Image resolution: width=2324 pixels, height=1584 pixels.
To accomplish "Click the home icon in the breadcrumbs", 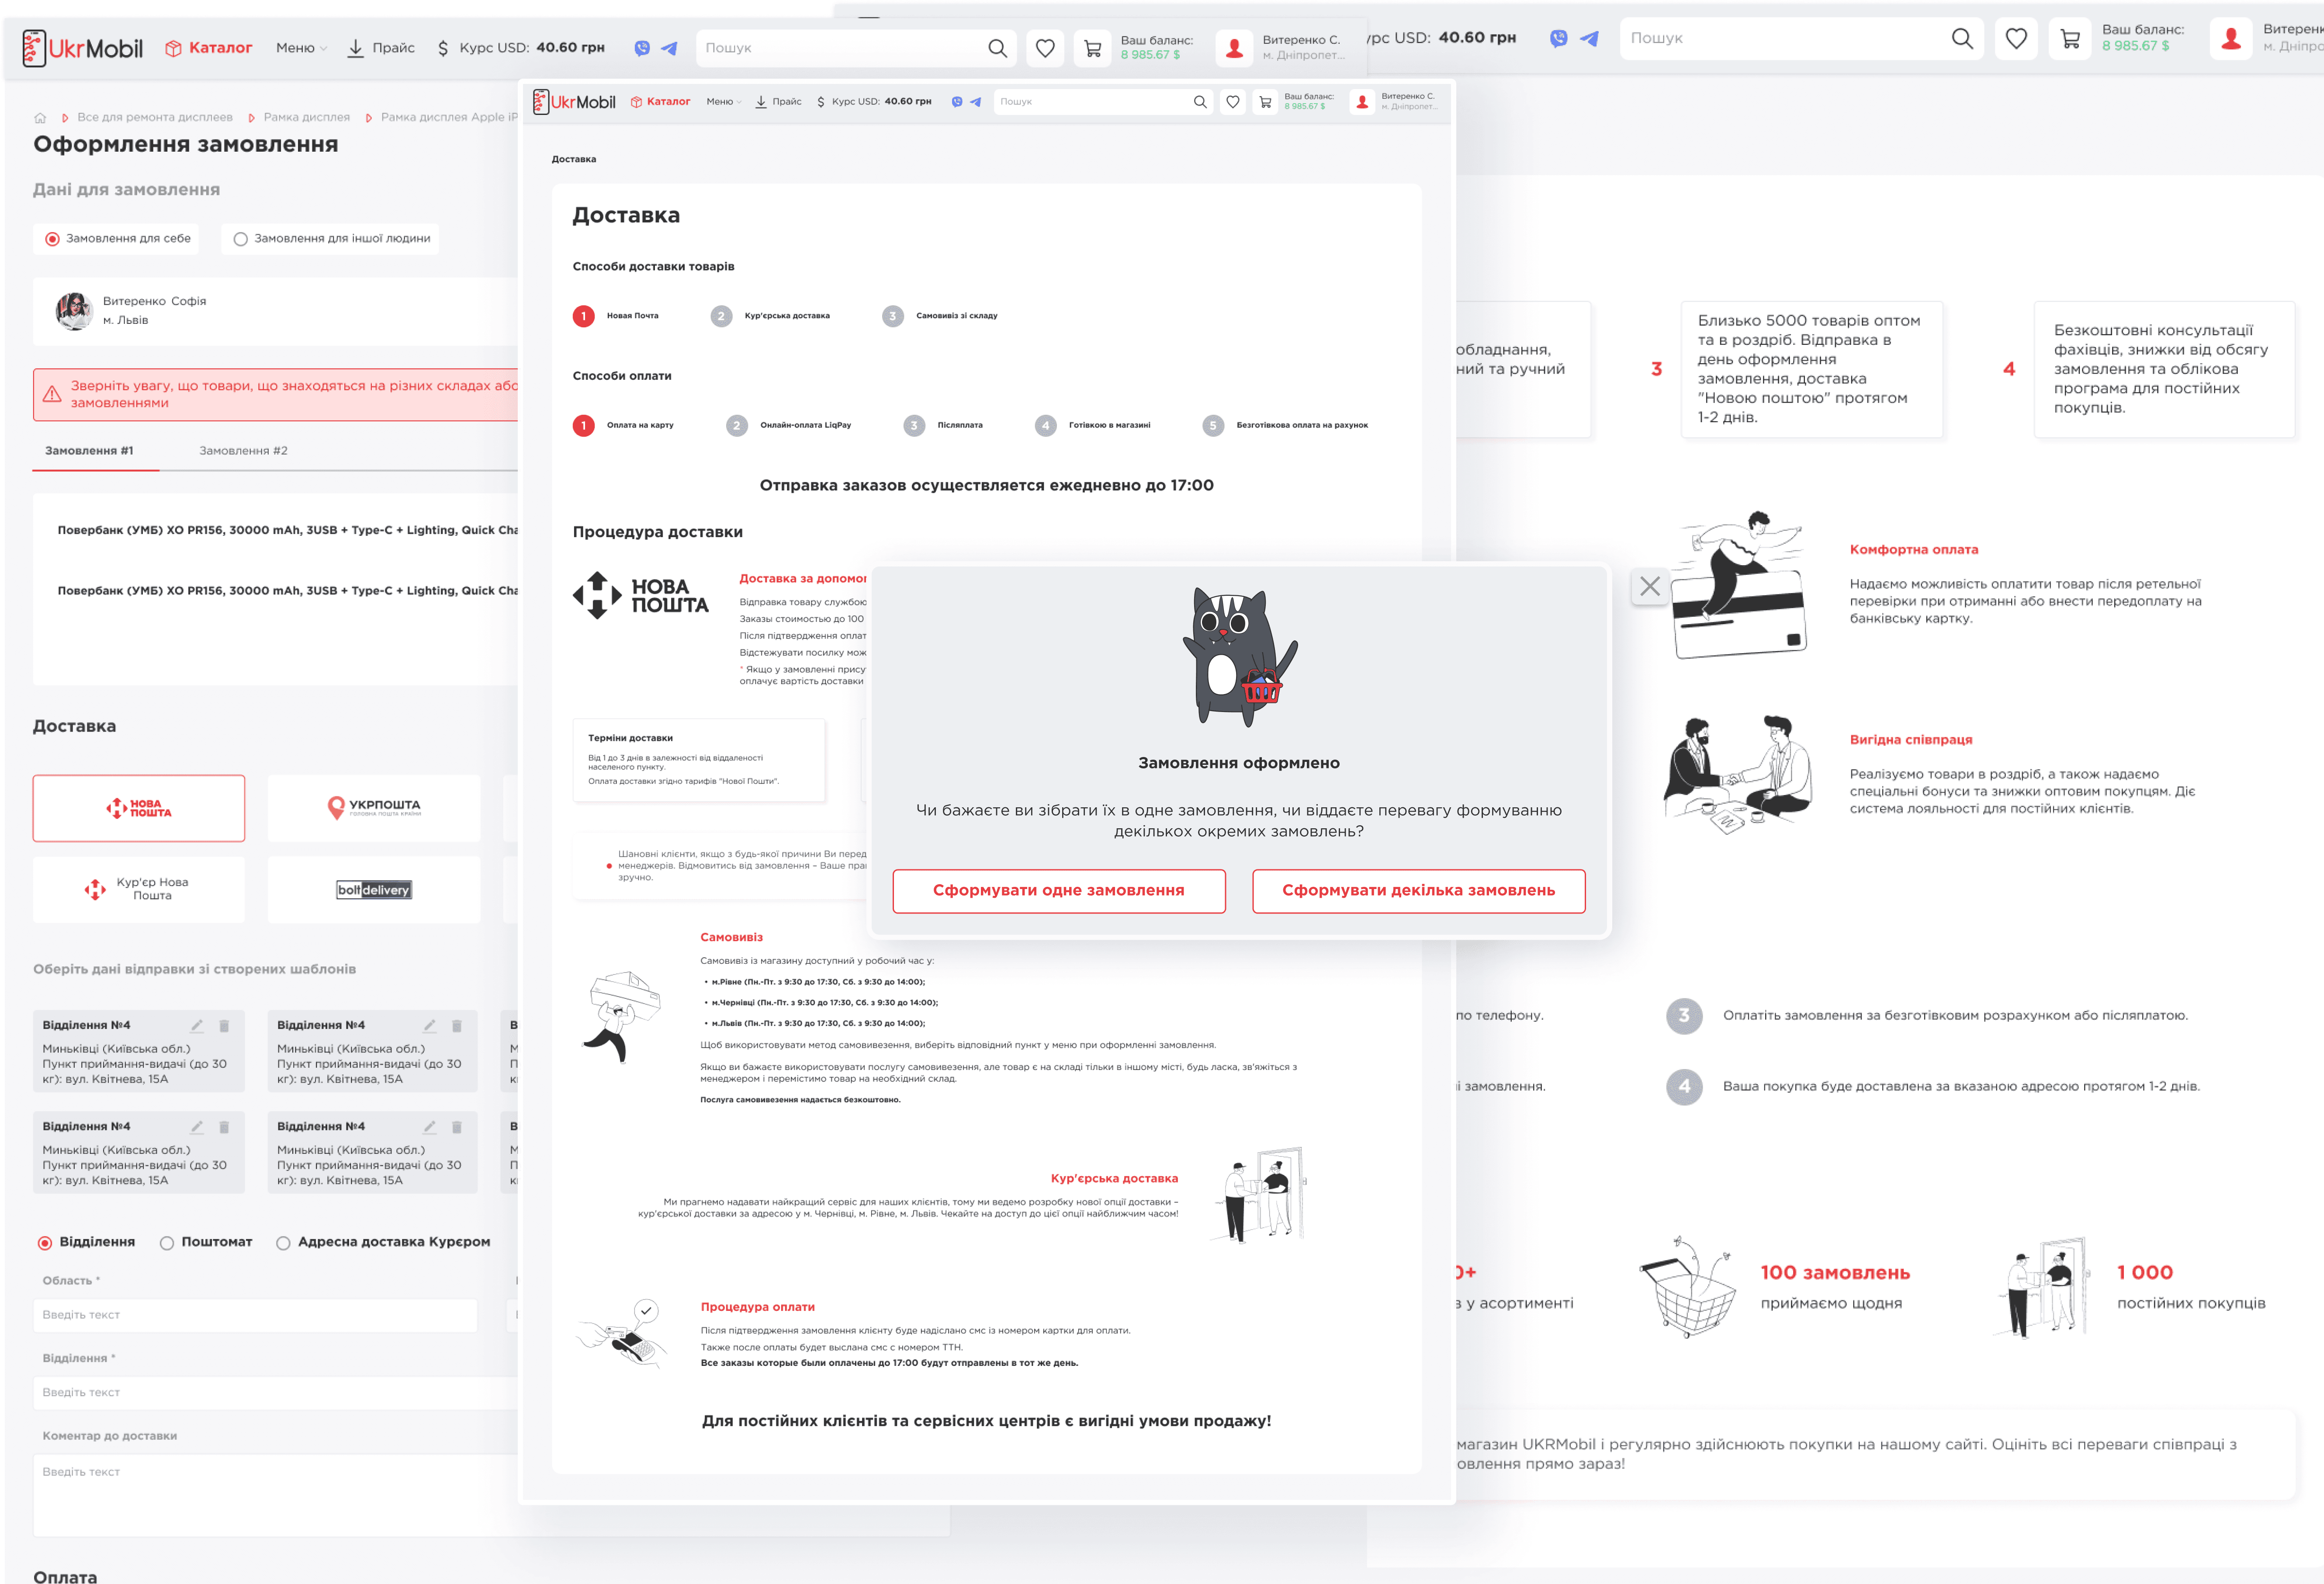I will pos(41,118).
